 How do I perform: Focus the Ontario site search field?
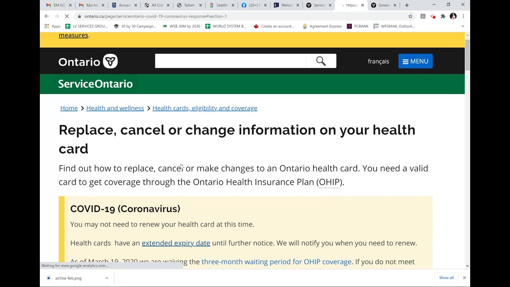[230, 61]
